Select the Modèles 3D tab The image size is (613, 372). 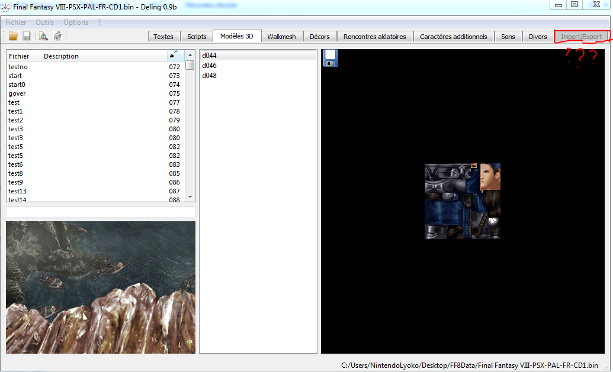pyautogui.click(x=236, y=36)
